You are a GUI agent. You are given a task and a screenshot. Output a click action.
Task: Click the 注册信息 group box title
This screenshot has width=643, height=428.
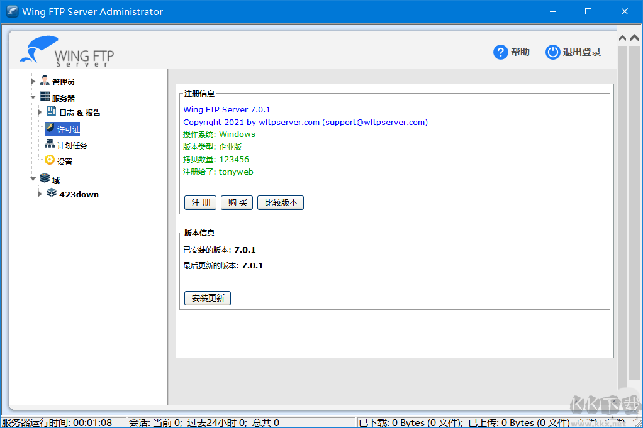(x=199, y=94)
